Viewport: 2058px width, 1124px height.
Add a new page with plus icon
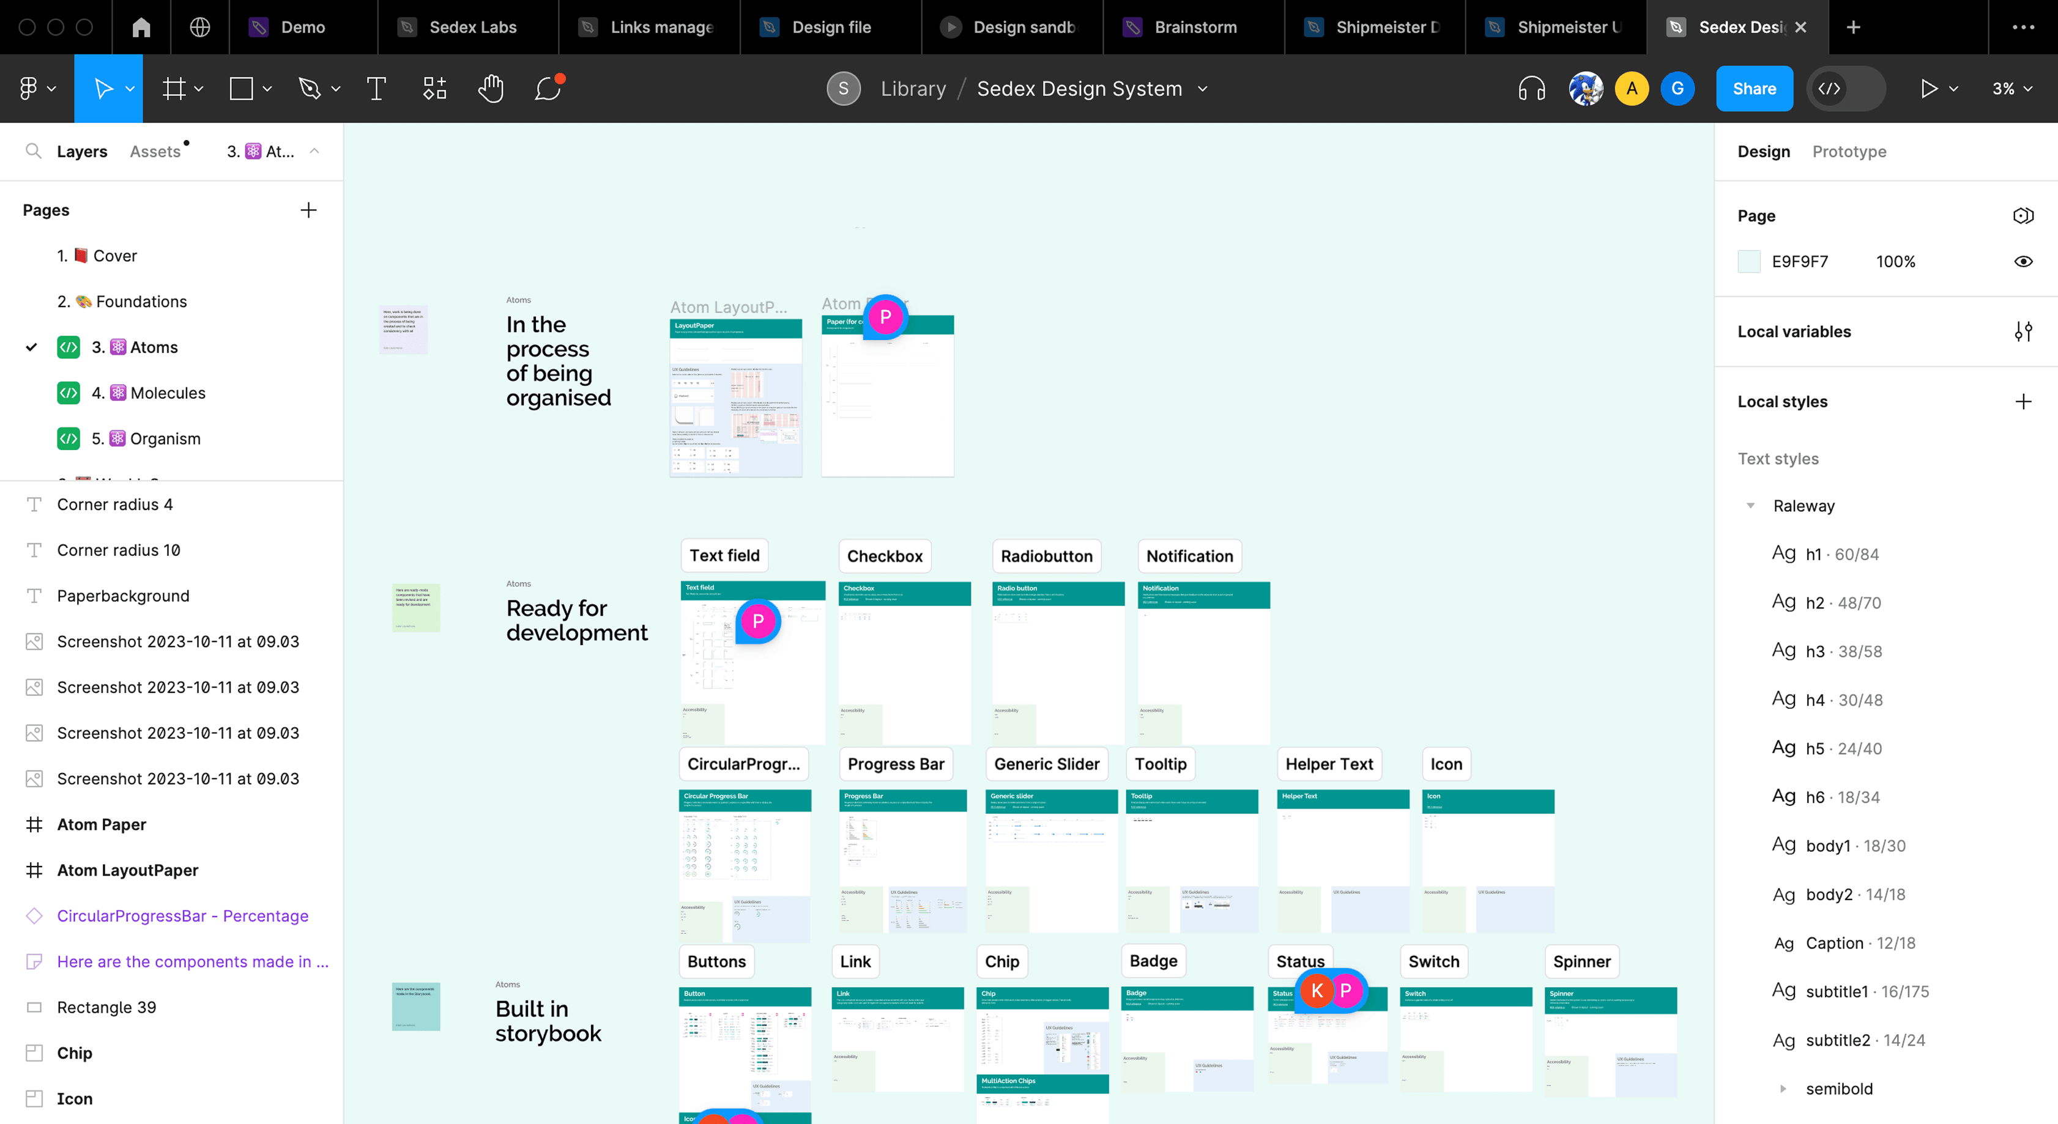click(308, 210)
